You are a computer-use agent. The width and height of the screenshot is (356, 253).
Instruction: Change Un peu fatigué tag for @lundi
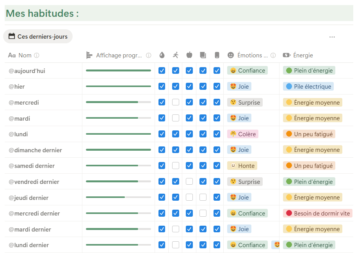pyautogui.click(x=309, y=134)
